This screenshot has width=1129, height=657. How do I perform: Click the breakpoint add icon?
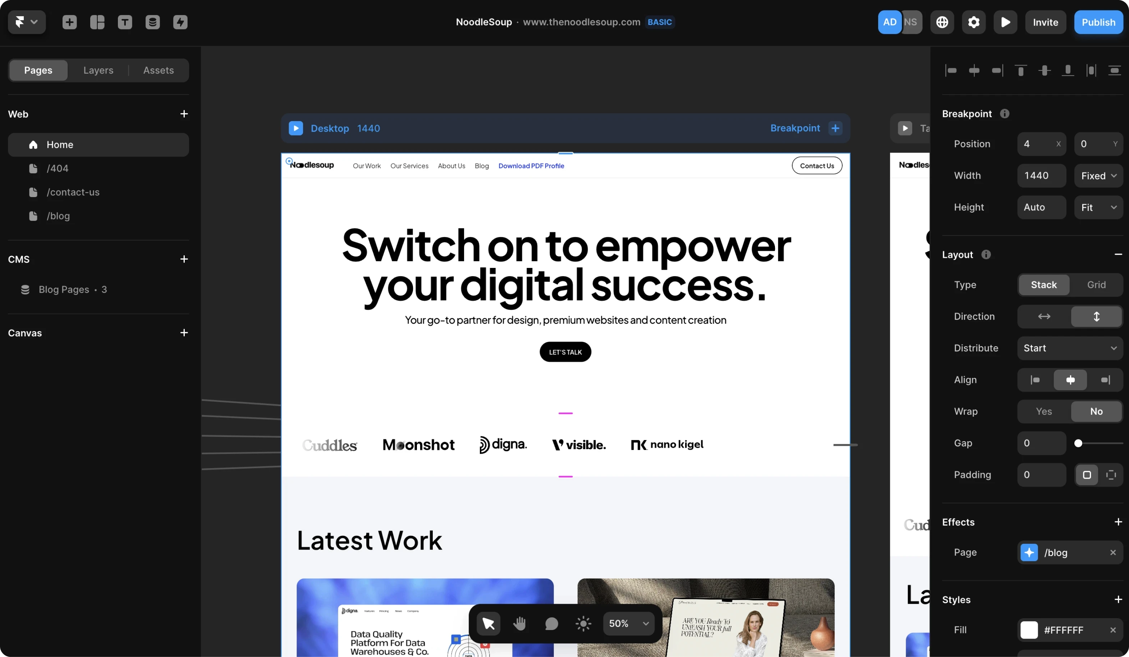835,128
